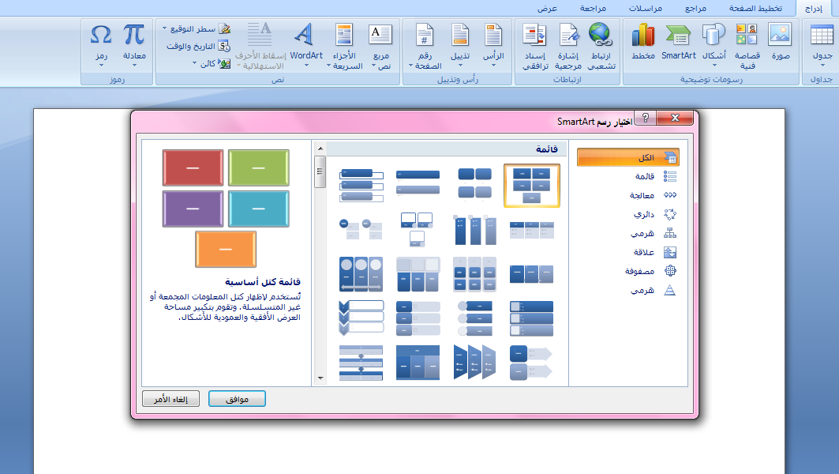Click the Date and Time (التاريخ والوقت) icon
Screen dimensions: 839x474
pos(224,46)
